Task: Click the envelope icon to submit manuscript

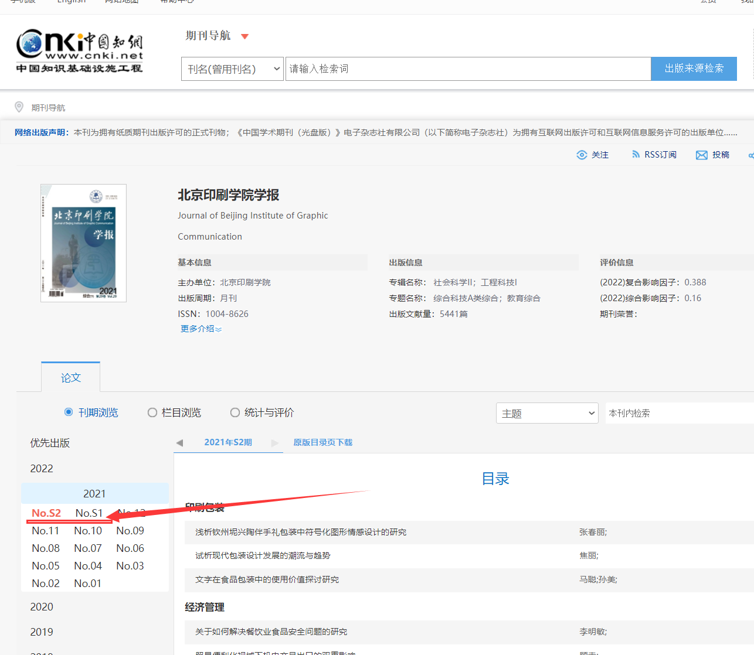Action: 701,155
